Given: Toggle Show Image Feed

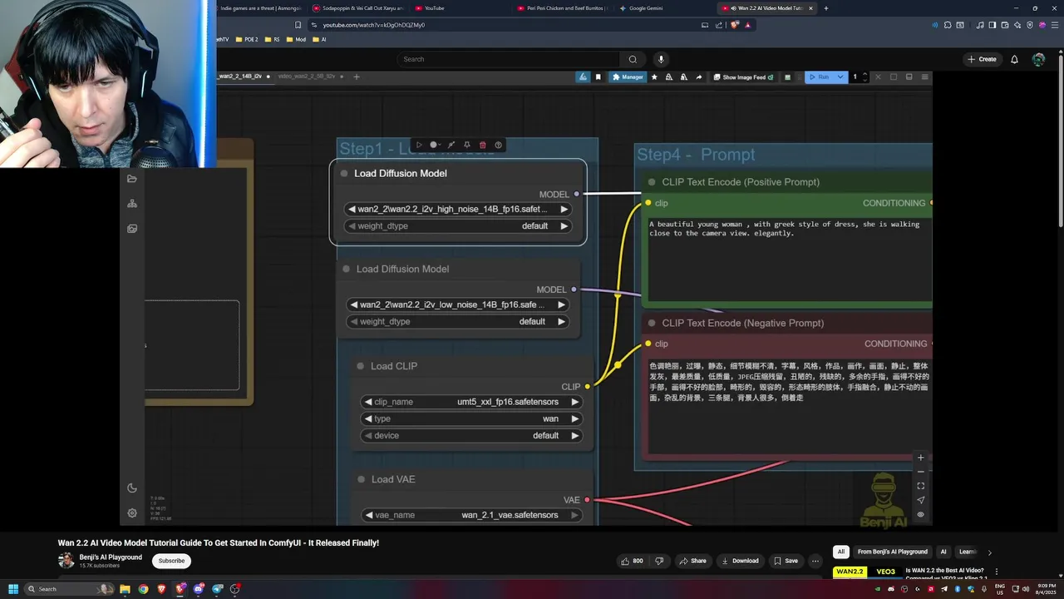Looking at the screenshot, I should (743, 77).
